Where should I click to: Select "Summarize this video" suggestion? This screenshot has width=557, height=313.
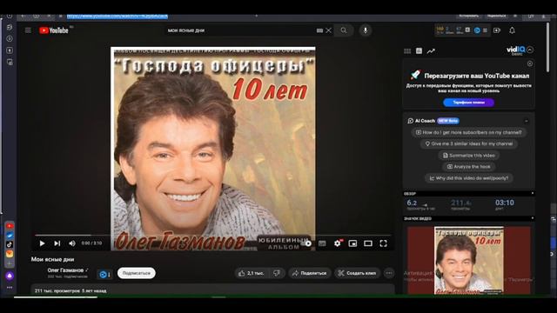[x=469, y=155]
